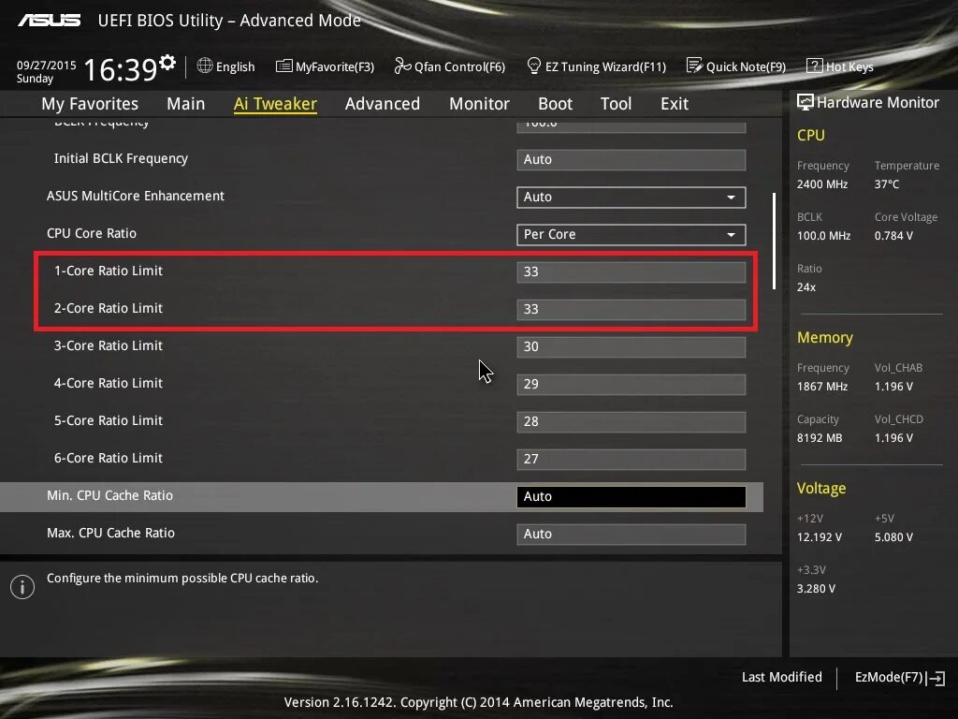Click Initial BCLK Frequency Auto field
The height and width of the screenshot is (719, 958).
pos(631,159)
